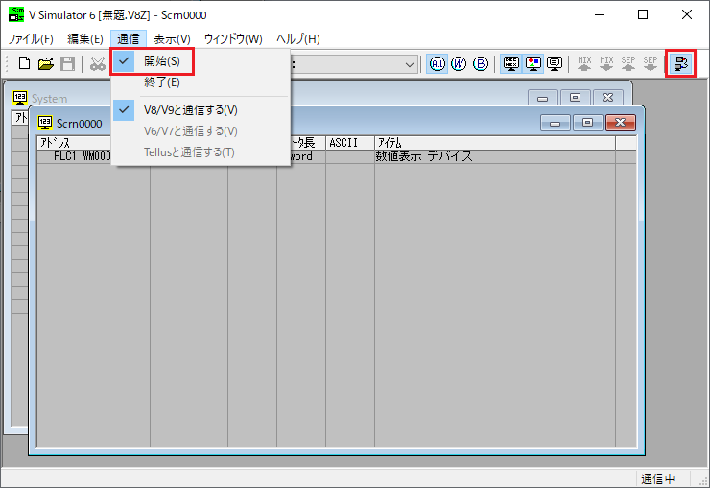Click the HEX monitor view icon

click(511, 64)
